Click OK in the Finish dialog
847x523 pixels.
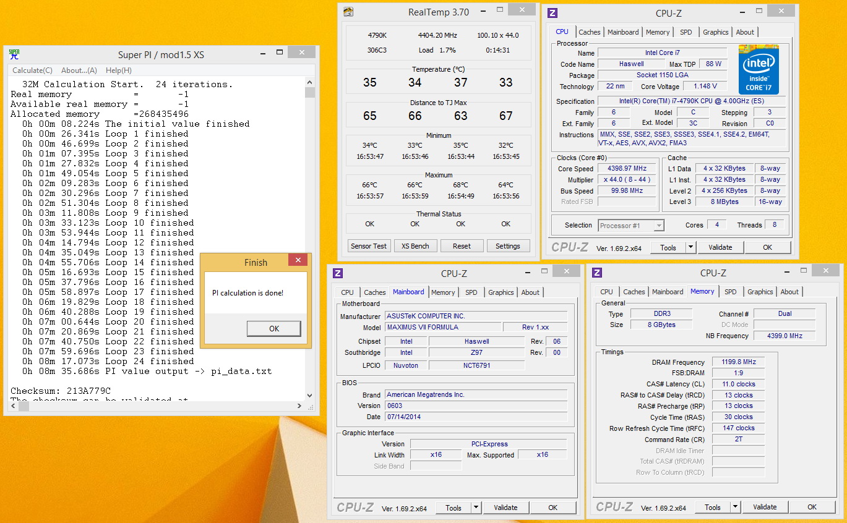tap(274, 328)
